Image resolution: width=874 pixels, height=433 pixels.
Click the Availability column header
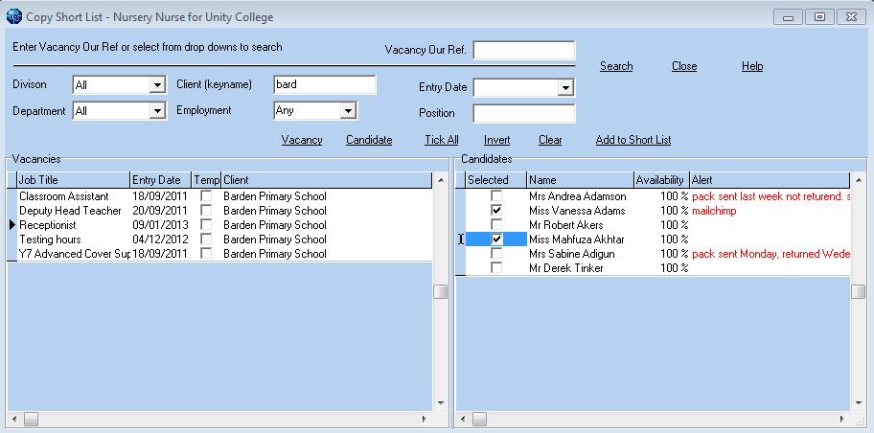click(662, 180)
